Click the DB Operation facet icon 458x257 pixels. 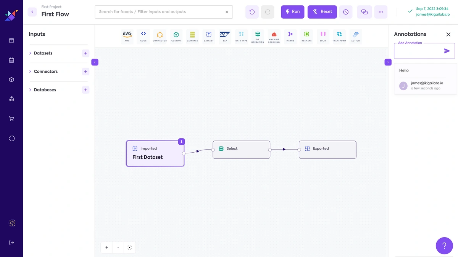pyautogui.click(x=258, y=36)
